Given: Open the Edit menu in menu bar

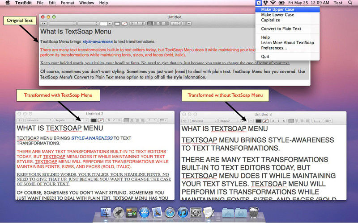Looking at the screenshot, I should pos(52,3).
